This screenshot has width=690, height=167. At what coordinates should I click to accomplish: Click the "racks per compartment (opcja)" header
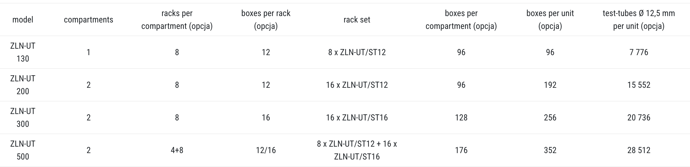pos(177,20)
